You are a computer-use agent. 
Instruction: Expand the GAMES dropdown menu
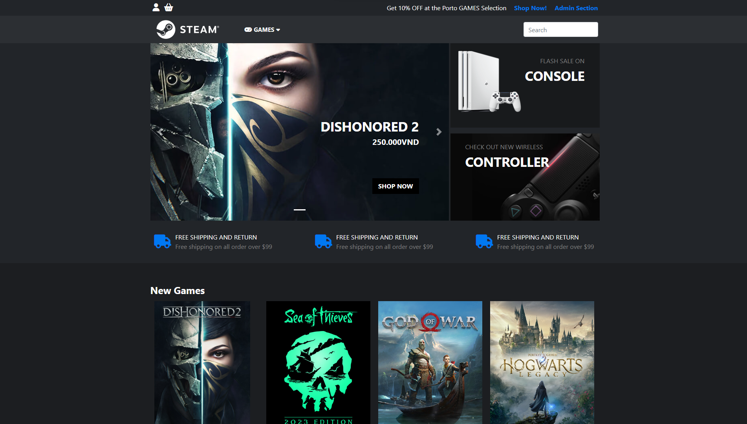[262, 30]
